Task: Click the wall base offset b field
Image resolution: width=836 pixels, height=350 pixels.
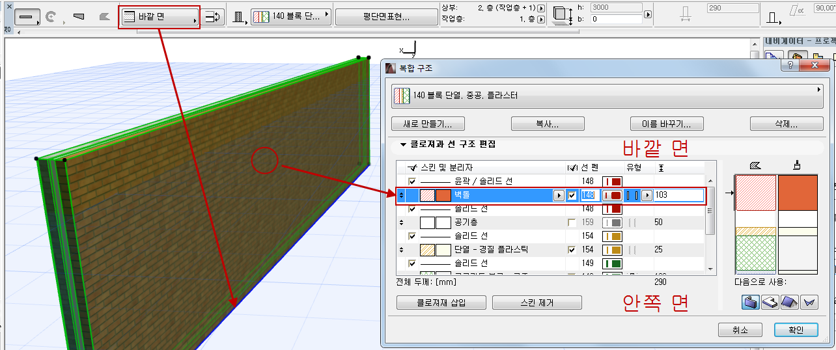Action: [616, 20]
